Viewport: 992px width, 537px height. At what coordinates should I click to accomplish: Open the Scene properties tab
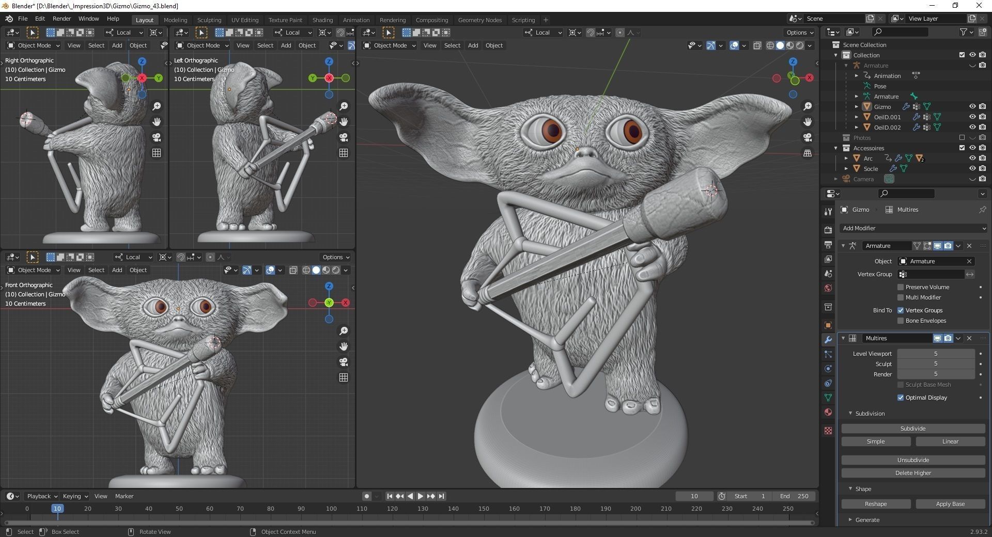point(828,274)
